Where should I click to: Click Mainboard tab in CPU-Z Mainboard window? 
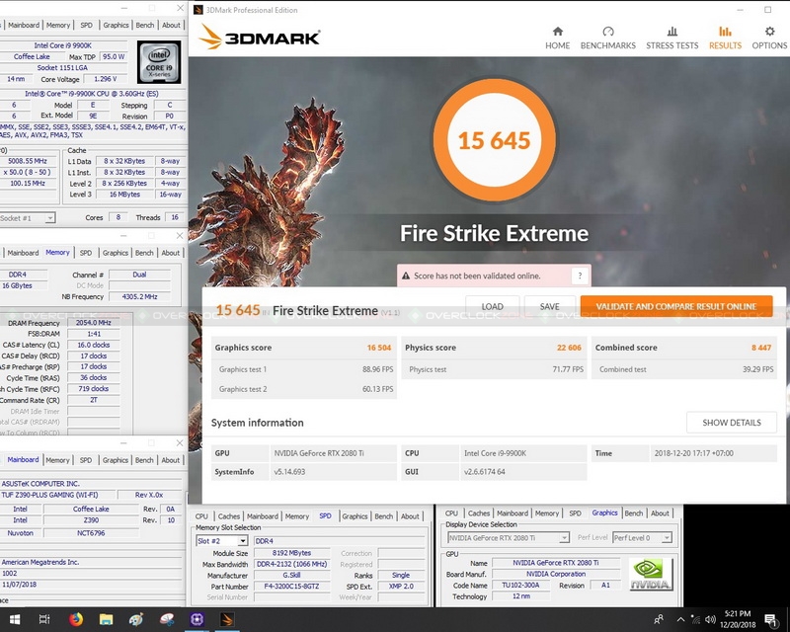tap(23, 459)
